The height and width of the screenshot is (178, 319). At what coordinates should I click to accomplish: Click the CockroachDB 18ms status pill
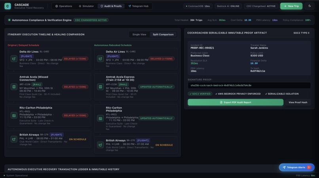pos(198,6)
